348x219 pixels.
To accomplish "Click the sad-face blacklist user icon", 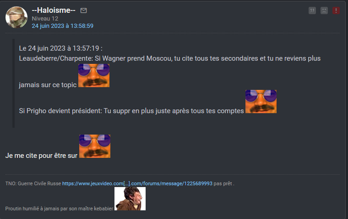I will pos(324,10).
